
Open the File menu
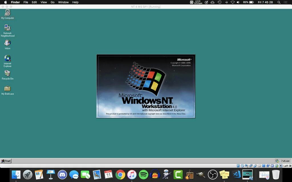[26, 2]
